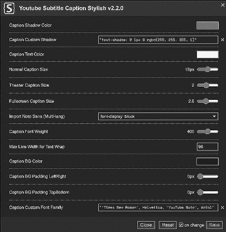
Task: Adjust the Theater Caption Size slider
Action: [208, 85]
